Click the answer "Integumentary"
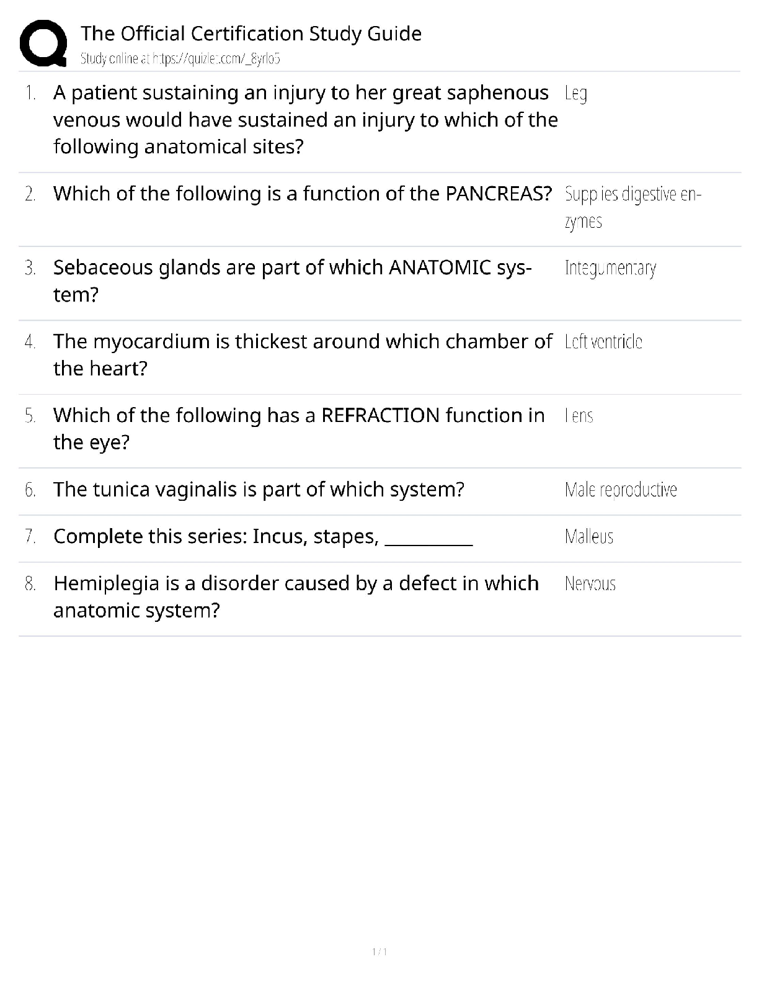Screen dimensions: 759x983 pyautogui.click(x=610, y=268)
